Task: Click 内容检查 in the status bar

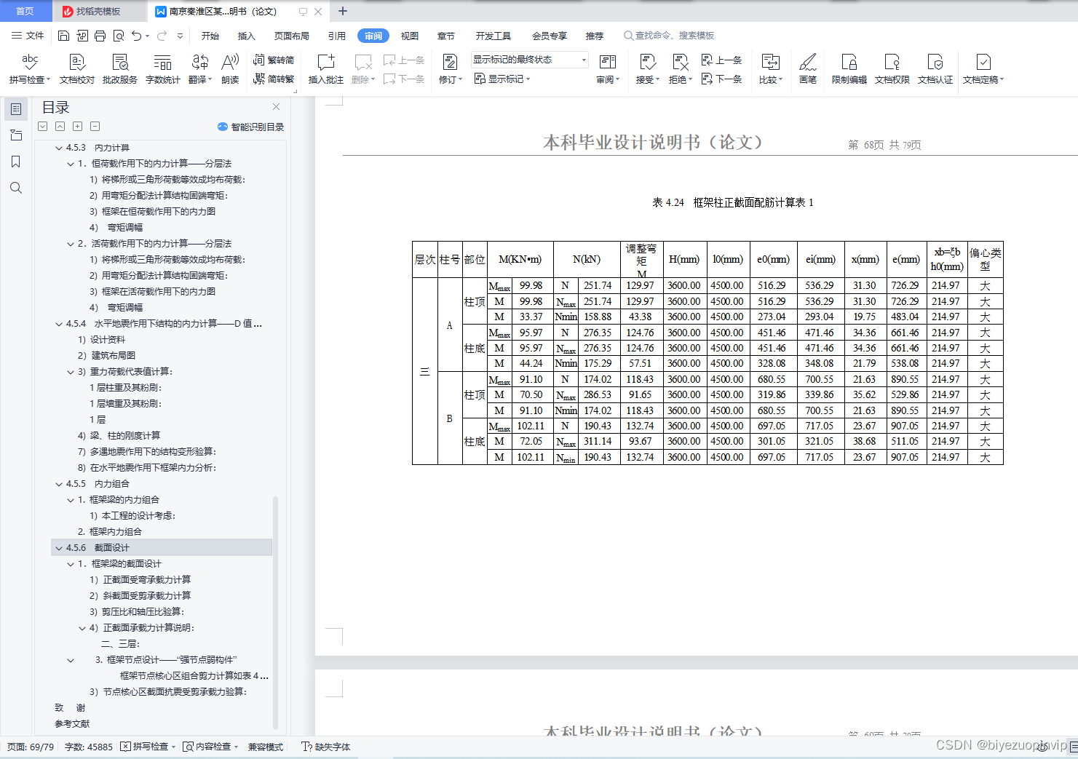Action: (210, 747)
